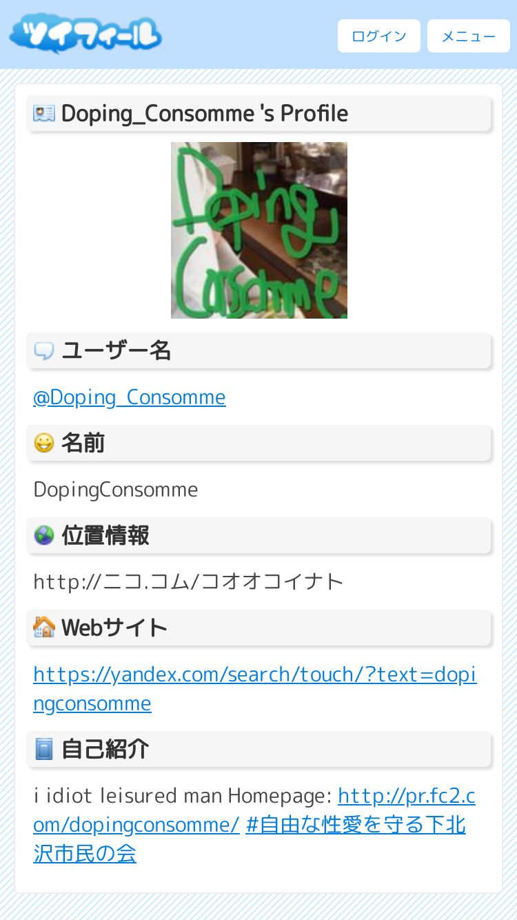The width and height of the screenshot is (517, 920).
Task: Tap the ログイン button
Action: (379, 36)
